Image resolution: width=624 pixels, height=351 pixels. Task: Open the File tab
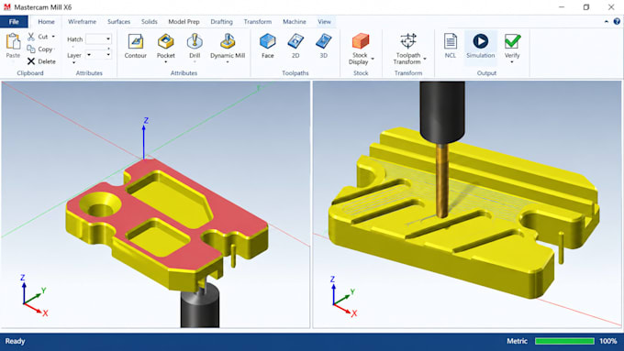click(x=14, y=21)
